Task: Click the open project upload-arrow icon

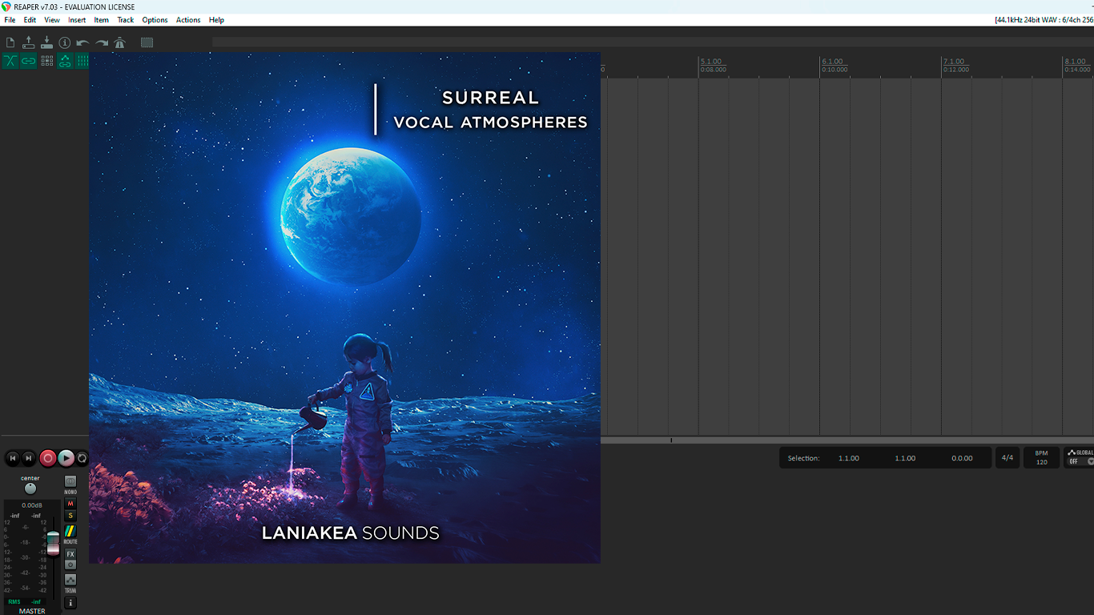Action: click(x=28, y=42)
